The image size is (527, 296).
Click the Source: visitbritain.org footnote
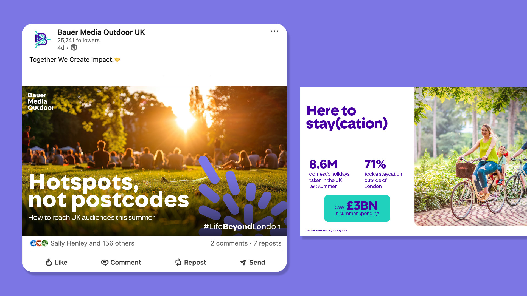[327, 230]
